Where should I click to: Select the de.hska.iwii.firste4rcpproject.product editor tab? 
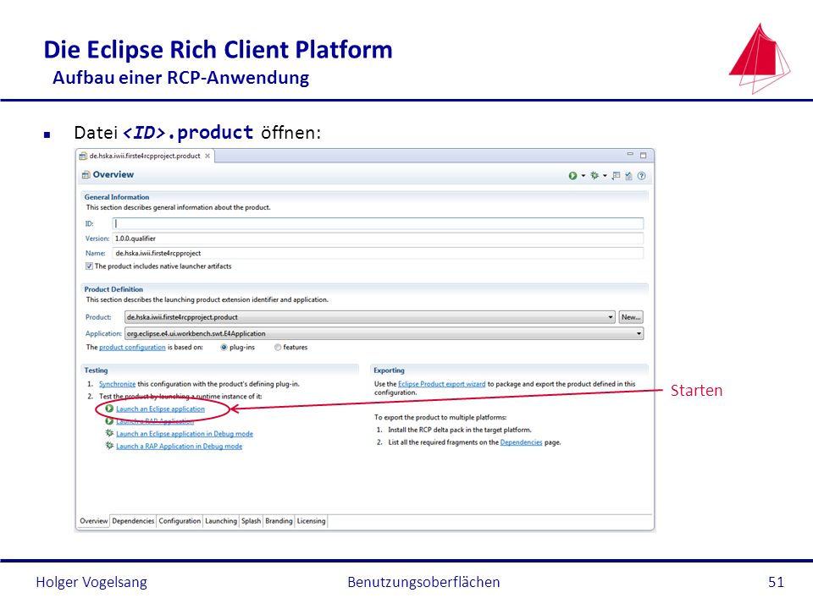coord(145,156)
